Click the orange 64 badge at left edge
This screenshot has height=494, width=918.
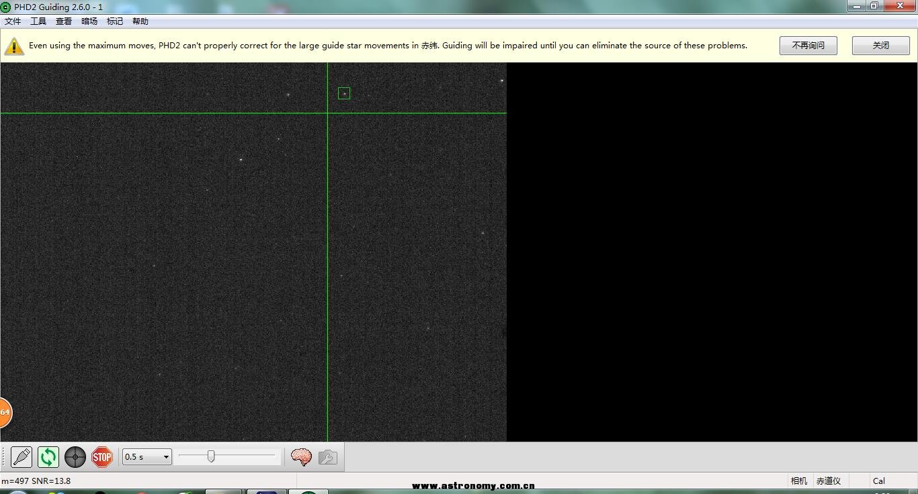coord(5,412)
